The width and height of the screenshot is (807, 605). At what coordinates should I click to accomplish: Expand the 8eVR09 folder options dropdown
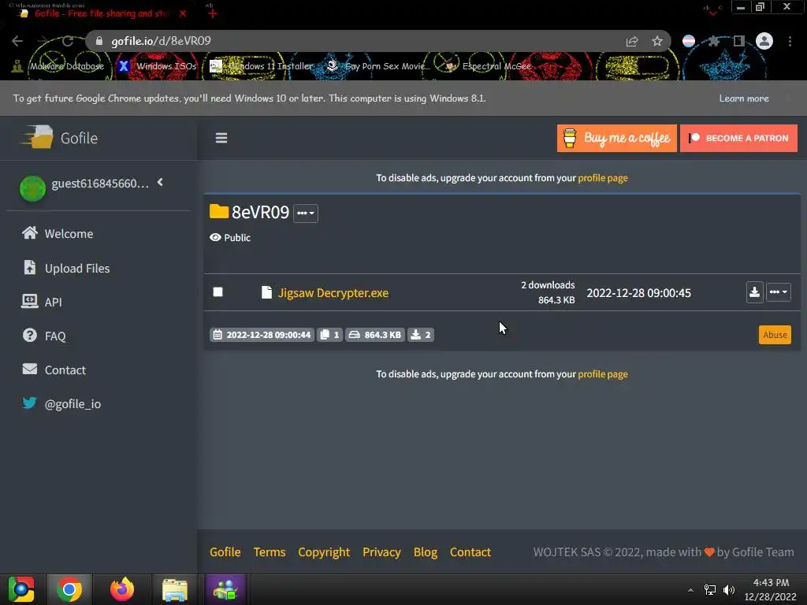[306, 213]
